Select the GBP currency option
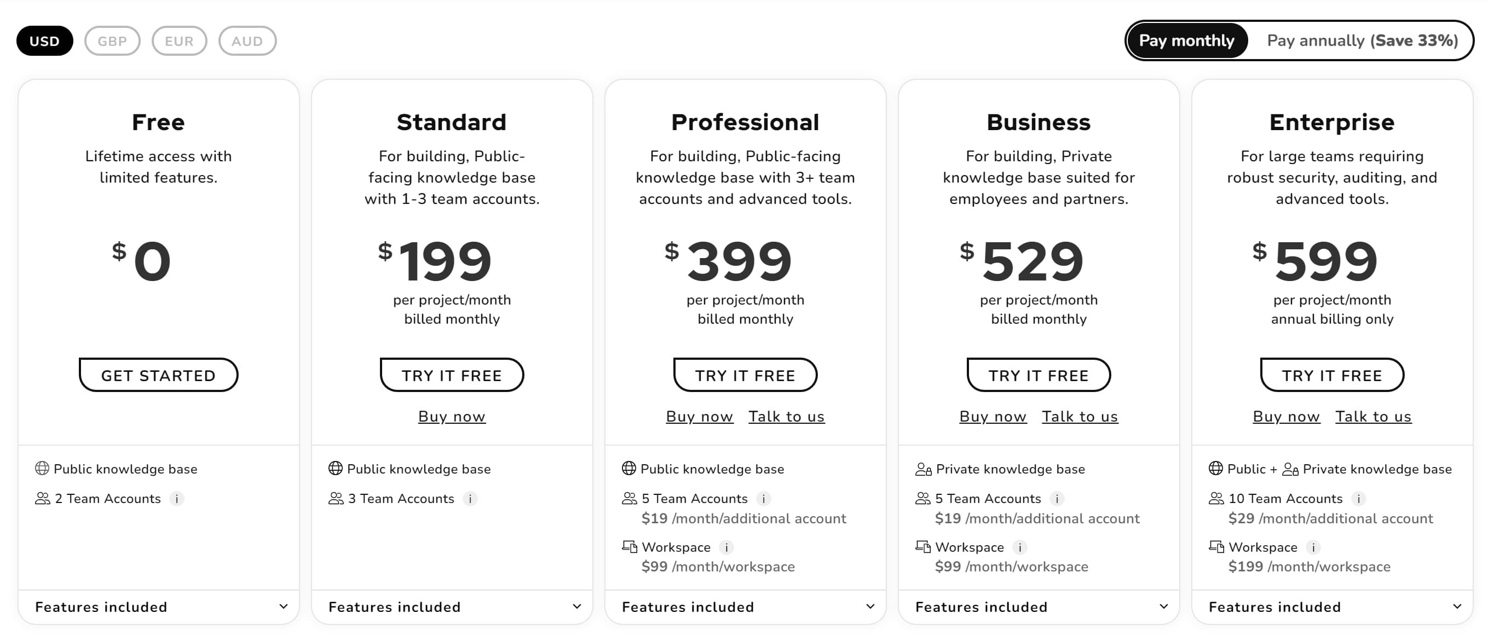The width and height of the screenshot is (1488, 637). click(113, 40)
